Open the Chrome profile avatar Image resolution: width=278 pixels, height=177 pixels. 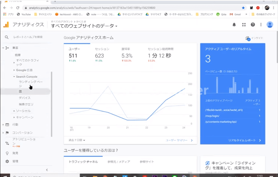pos(267,8)
